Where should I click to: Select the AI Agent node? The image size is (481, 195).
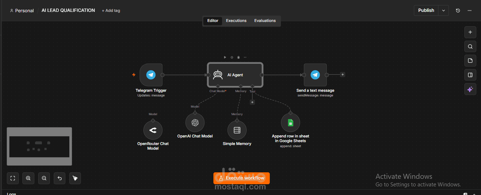tap(235, 75)
